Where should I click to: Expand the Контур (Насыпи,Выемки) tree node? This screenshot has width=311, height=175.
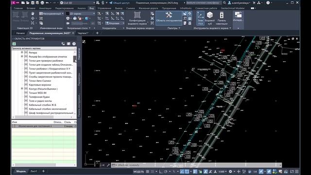pyautogui.click(x=22, y=88)
